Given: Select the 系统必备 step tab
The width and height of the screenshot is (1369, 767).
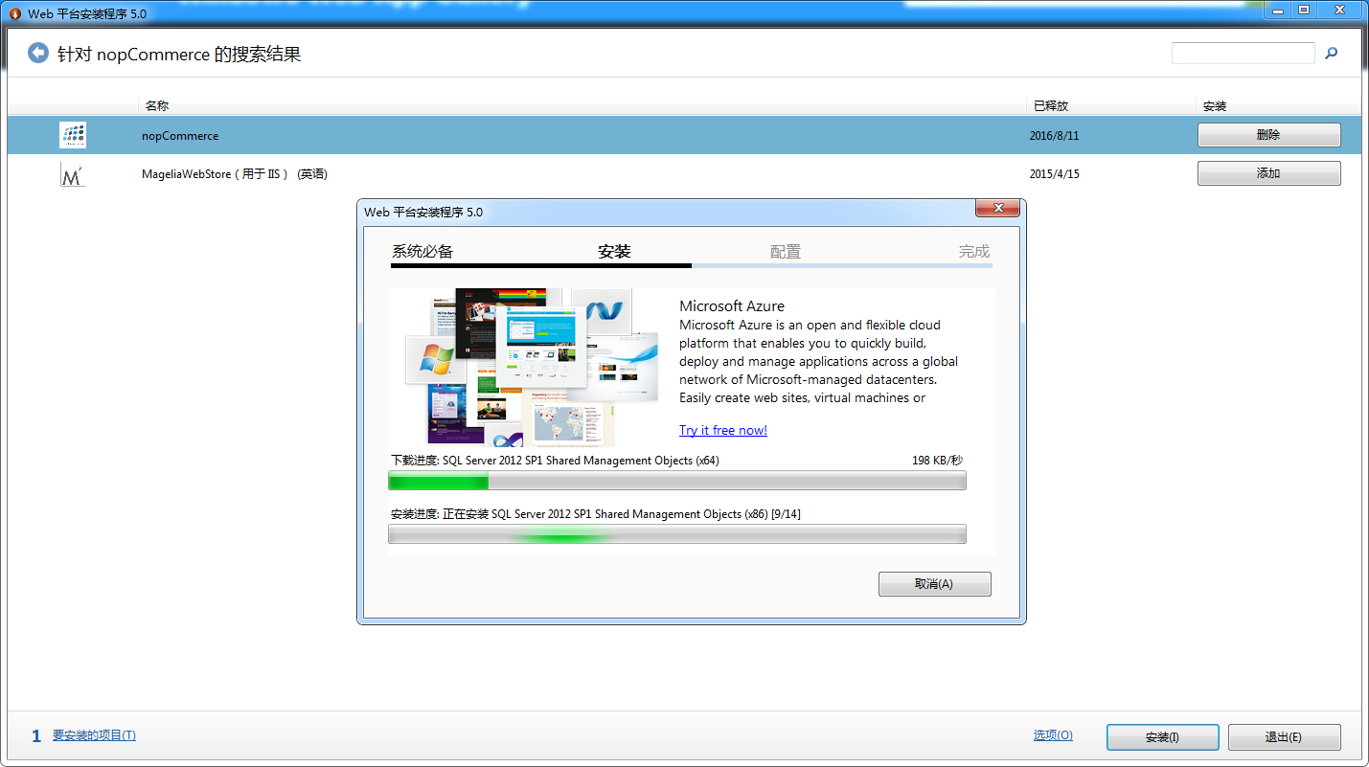Looking at the screenshot, I should pos(422,252).
